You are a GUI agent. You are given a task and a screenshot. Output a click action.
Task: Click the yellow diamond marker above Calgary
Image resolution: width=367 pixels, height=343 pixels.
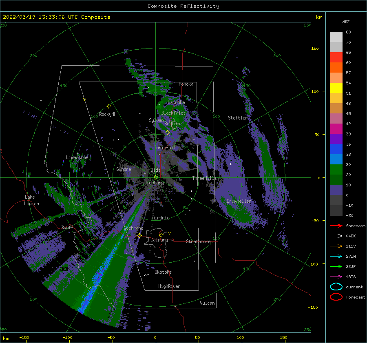161,235
